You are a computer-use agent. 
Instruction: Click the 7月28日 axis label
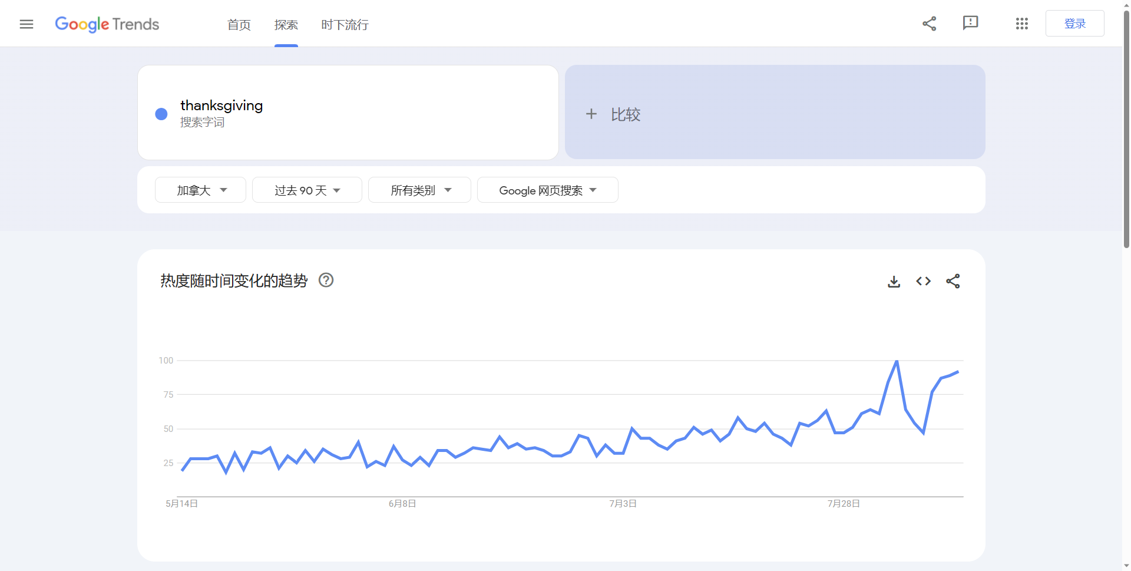pyautogui.click(x=844, y=503)
